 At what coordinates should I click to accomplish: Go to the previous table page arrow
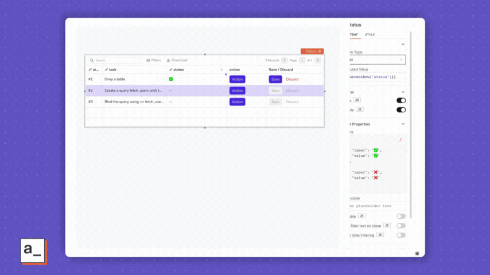click(x=284, y=60)
